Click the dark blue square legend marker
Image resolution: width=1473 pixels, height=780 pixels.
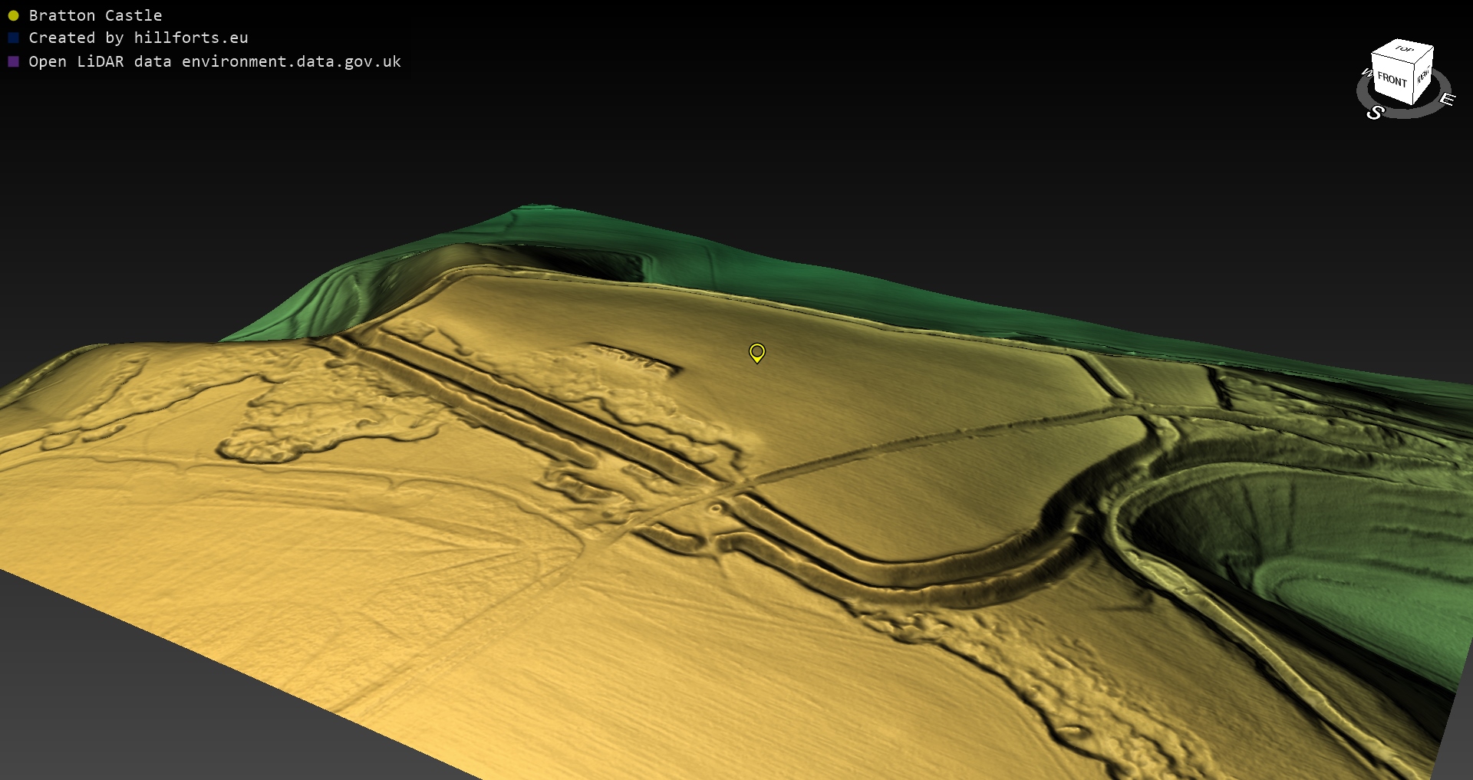(13, 38)
